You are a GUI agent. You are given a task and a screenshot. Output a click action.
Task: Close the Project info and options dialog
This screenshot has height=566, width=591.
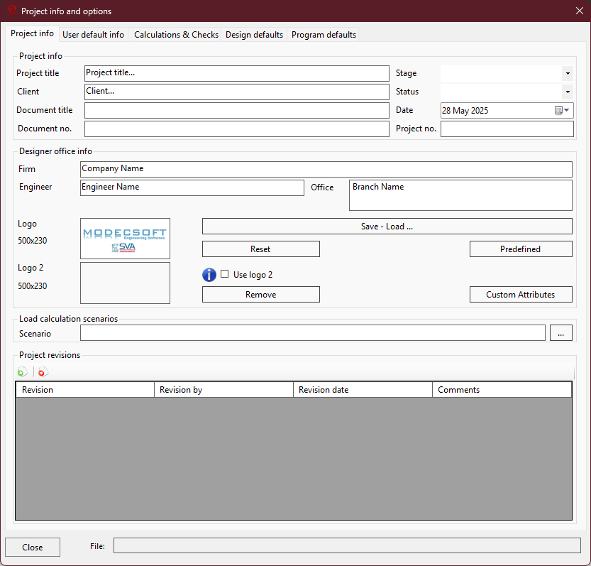click(580, 11)
